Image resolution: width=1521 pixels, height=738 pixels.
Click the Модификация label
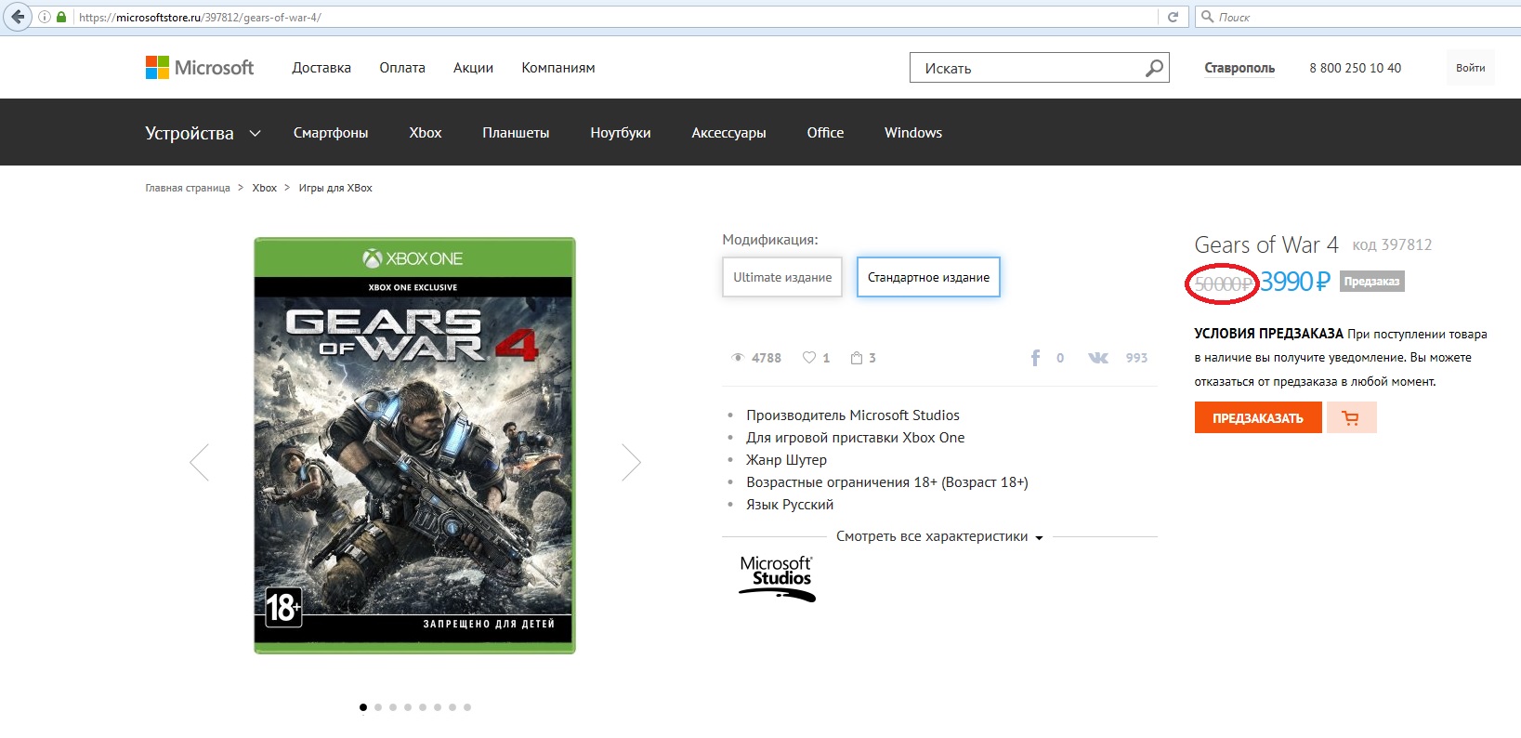coord(770,240)
